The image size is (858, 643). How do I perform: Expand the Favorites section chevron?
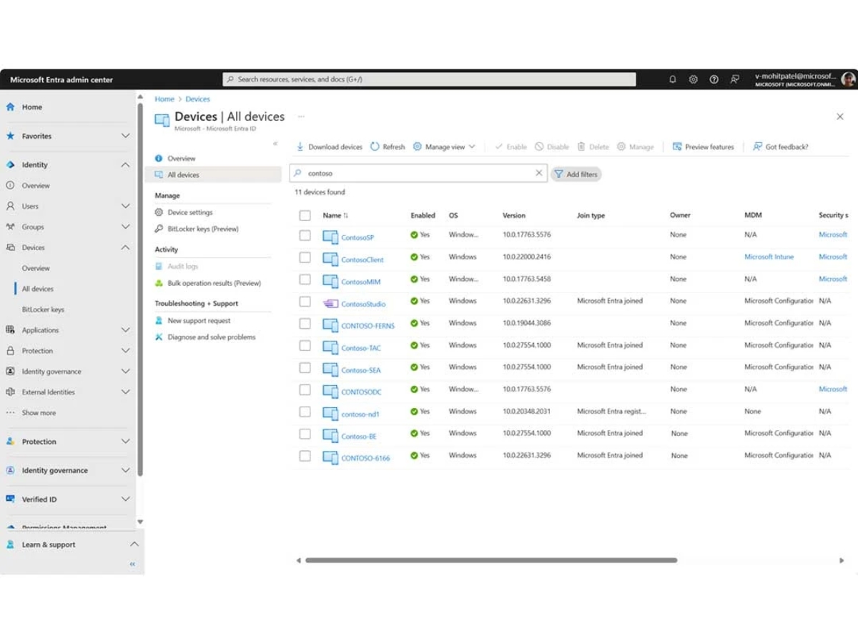pos(125,136)
